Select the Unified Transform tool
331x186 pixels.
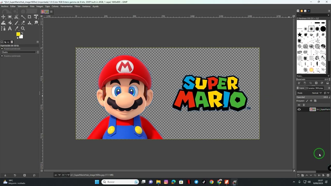(x=36, y=17)
